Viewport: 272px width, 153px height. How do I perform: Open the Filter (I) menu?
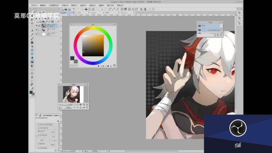point(101,5)
